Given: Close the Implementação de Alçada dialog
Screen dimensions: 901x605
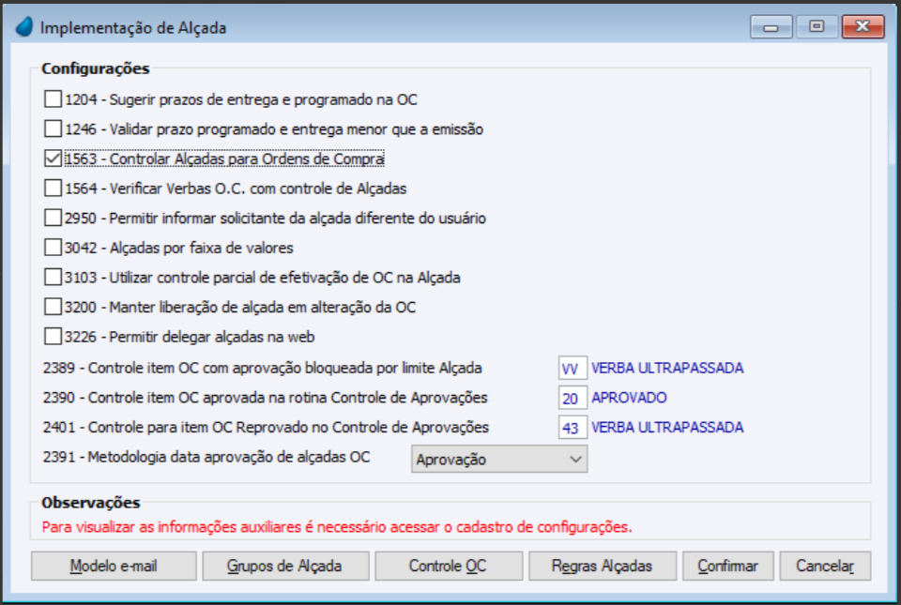Looking at the screenshot, I should (x=863, y=27).
